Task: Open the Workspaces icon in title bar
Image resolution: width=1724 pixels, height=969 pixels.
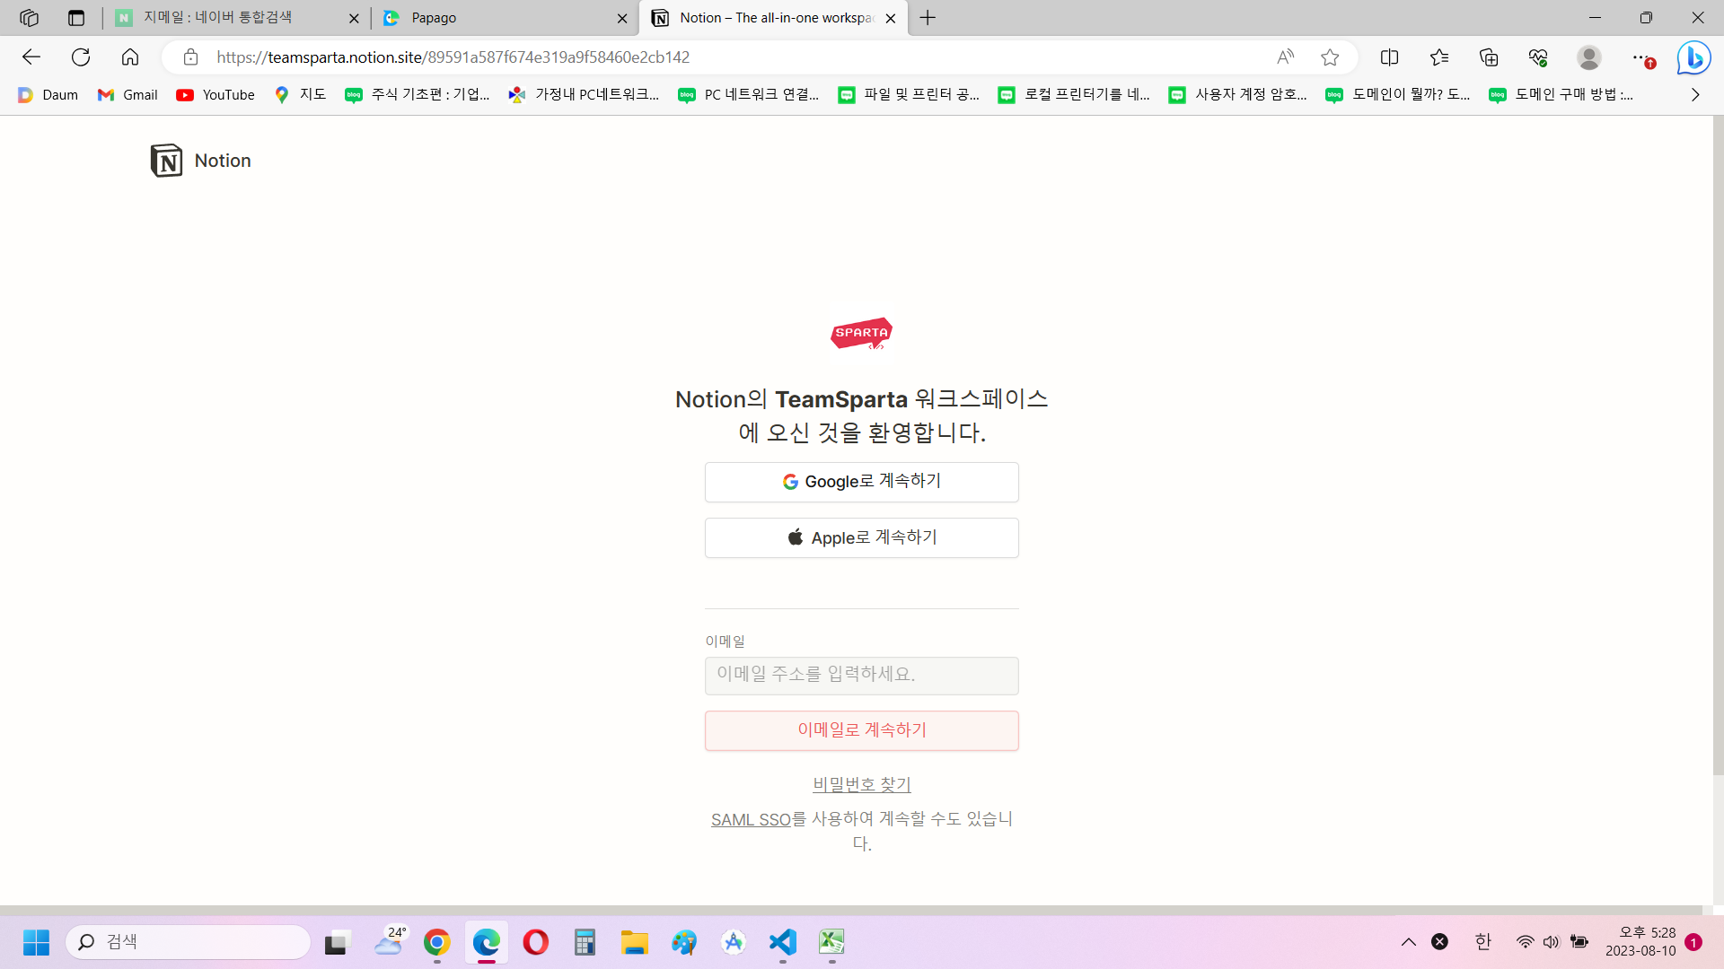Action: tap(29, 18)
